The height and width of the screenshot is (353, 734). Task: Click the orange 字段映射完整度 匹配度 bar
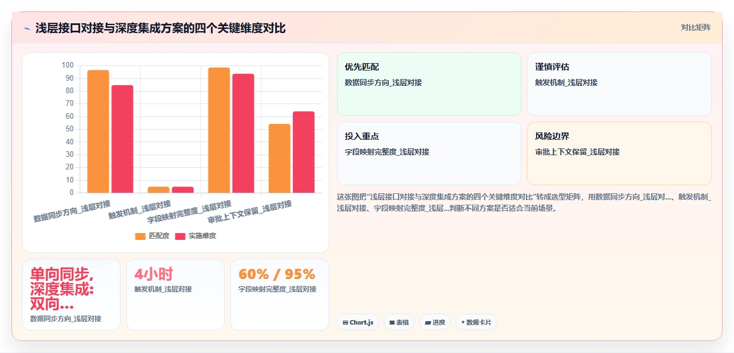[219, 130]
